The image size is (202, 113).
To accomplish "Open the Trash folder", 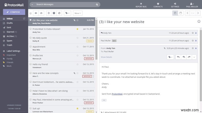I will pyautogui.click(x=10, y=45).
